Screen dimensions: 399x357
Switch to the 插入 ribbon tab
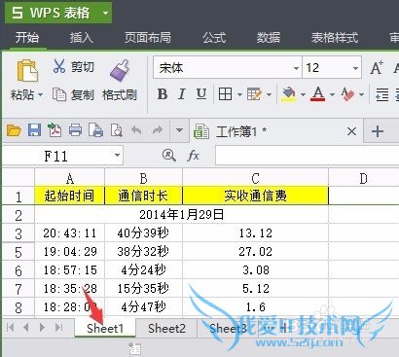81,38
